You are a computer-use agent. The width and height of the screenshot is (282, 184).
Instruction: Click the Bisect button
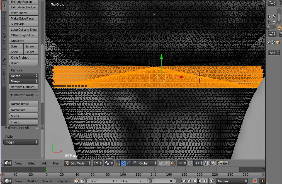[x=24, y=63]
